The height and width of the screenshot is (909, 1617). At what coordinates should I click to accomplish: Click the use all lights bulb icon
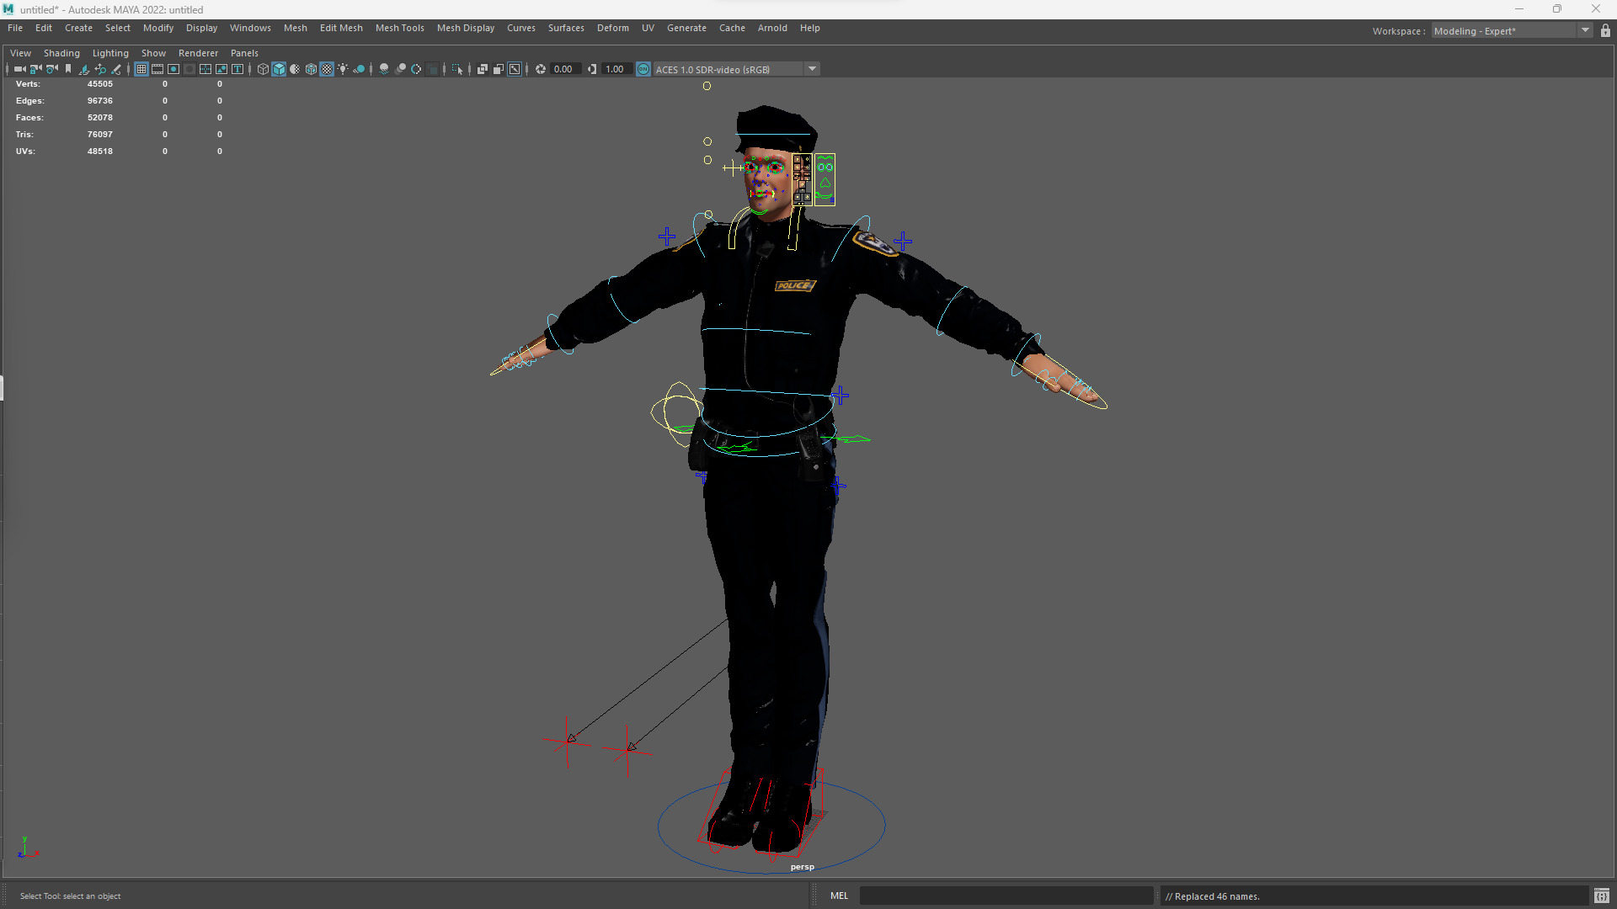point(343,69)
